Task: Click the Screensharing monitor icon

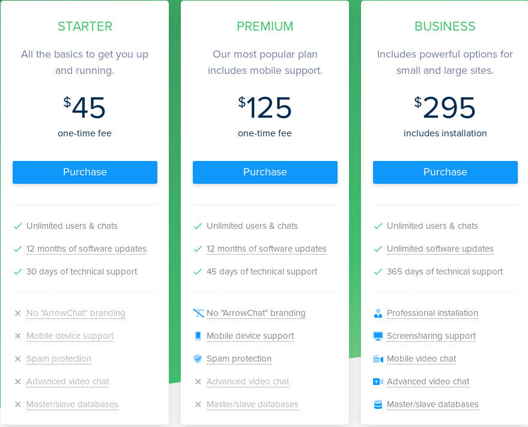Action: pyautogui.click(x=378, y=336)
